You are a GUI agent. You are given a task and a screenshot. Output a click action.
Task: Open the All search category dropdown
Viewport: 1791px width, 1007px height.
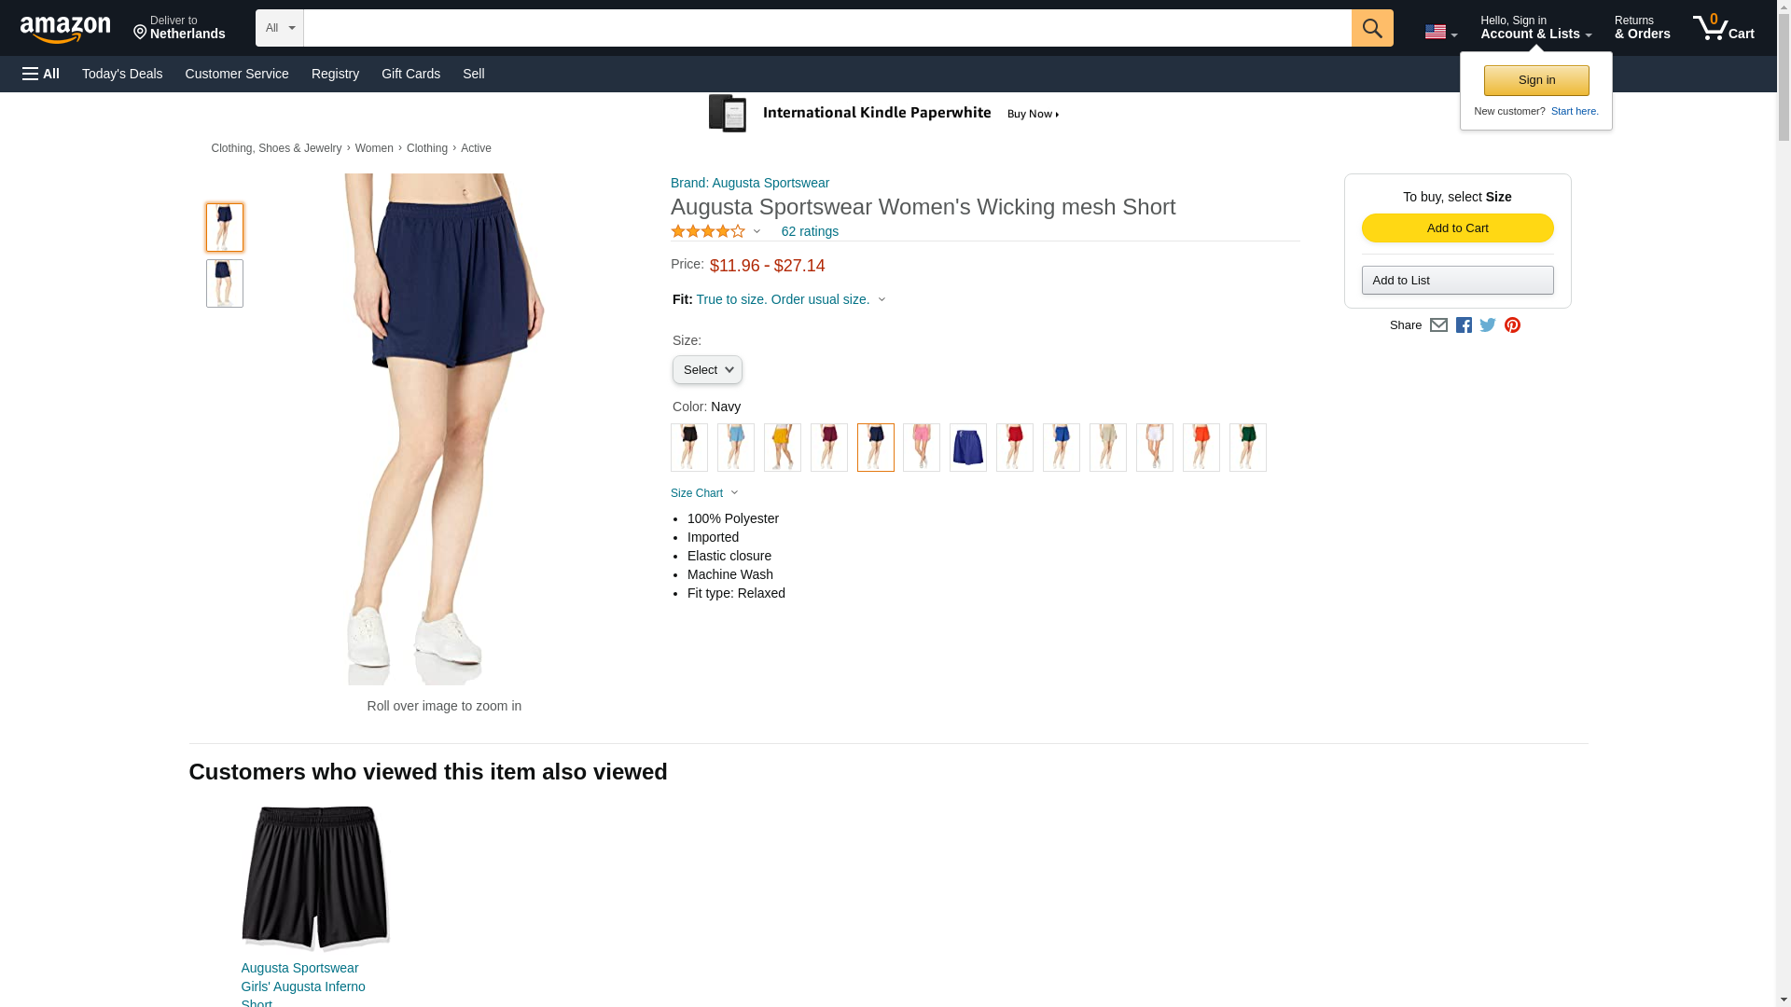pos(279,28)
